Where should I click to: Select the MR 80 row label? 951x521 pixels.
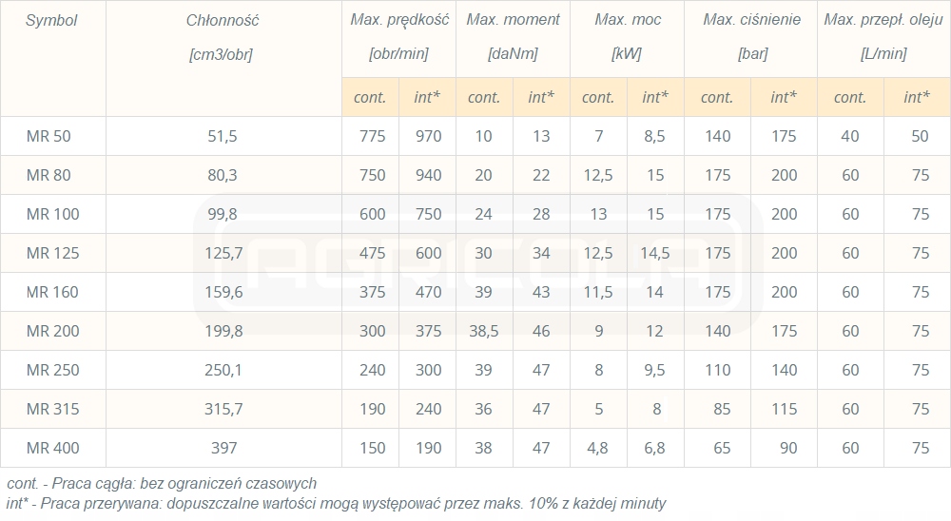(49, 175)
